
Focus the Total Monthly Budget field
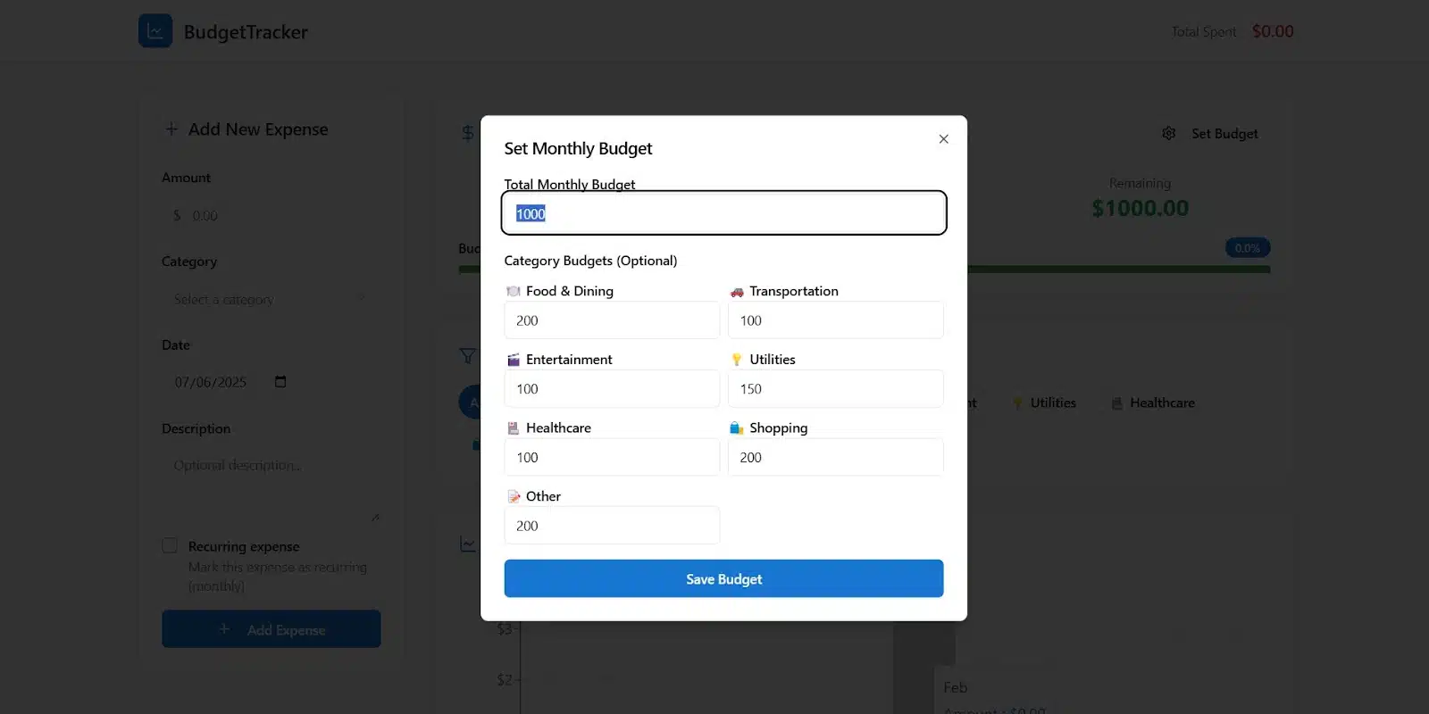click(723, 213)
